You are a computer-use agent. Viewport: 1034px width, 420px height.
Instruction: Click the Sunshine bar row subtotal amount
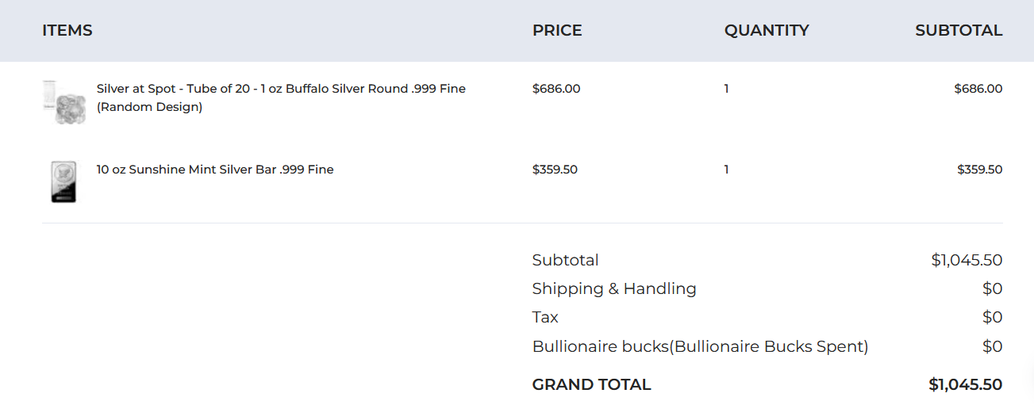click(x=979, y=170)
